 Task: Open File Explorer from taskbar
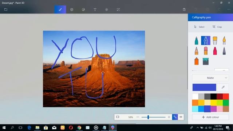coord(37,128)
